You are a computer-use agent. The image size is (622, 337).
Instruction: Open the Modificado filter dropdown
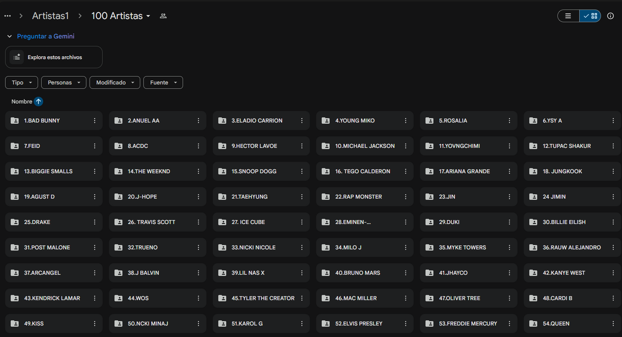[115, 83]
